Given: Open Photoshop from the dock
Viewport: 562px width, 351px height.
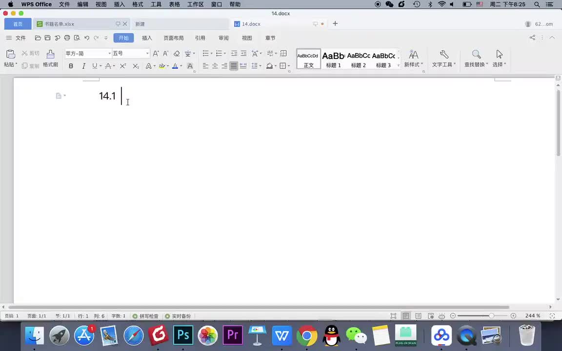Looking at the screenshot, I should click(183, 335).
